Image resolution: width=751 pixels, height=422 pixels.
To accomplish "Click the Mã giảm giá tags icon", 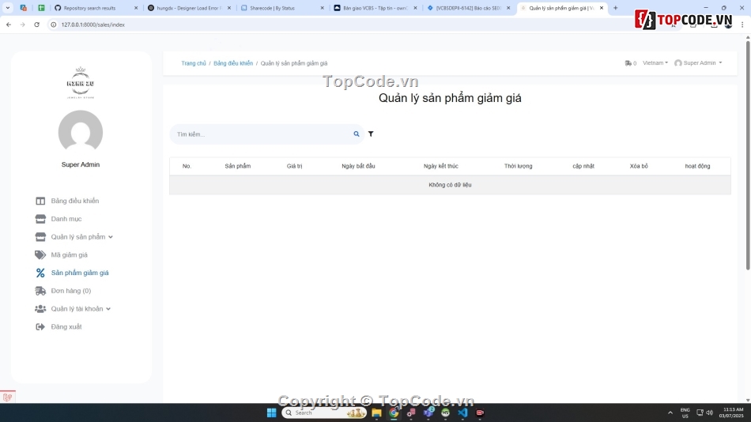I will click(x=40, y=254).
